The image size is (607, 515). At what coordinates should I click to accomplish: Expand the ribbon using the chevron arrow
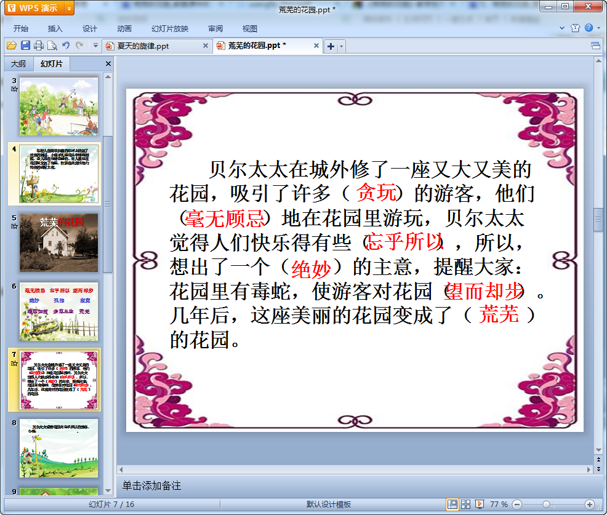562,28
